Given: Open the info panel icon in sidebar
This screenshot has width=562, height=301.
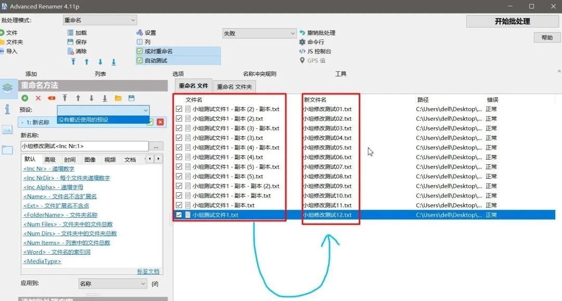Looking at the screenshot, I should coord(7,109).
